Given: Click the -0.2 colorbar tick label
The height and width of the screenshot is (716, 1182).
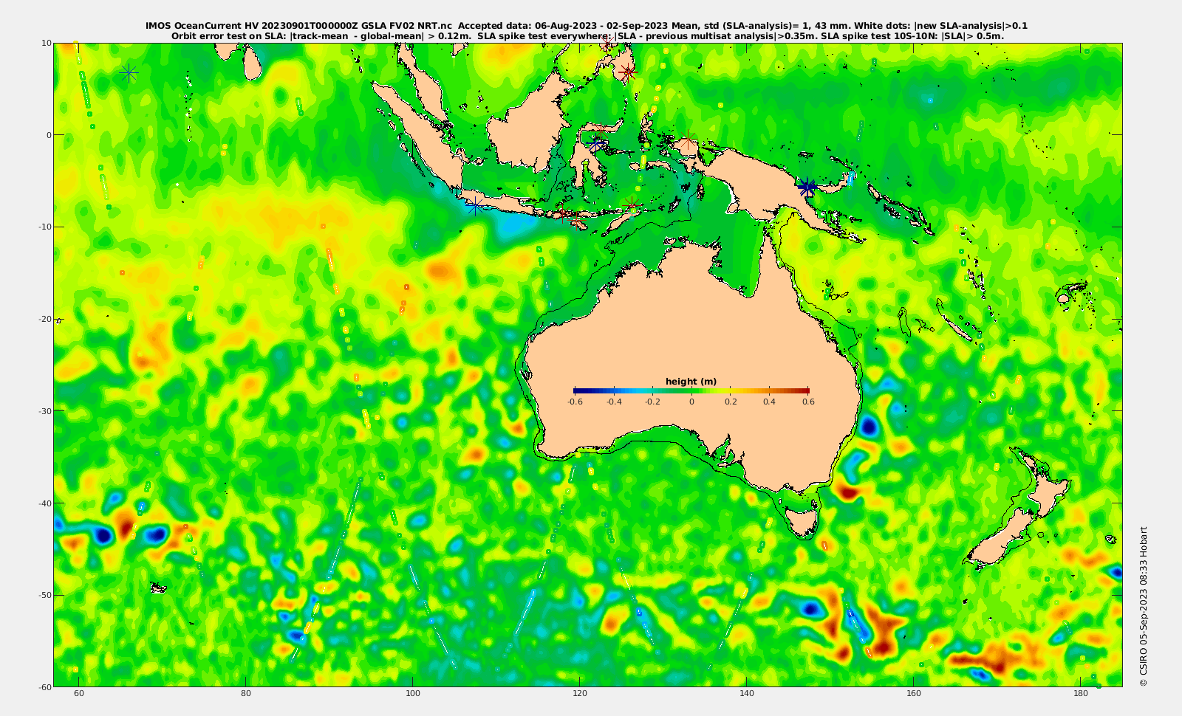Looking at the screenshot, I should pos(652,402).
